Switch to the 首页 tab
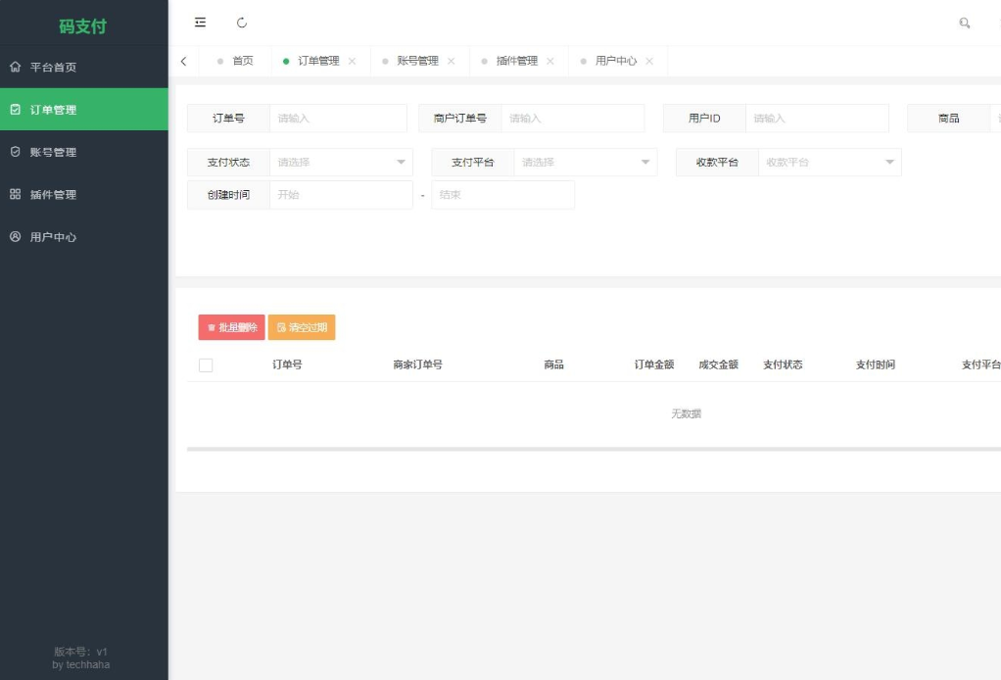 tap(236, 62)
